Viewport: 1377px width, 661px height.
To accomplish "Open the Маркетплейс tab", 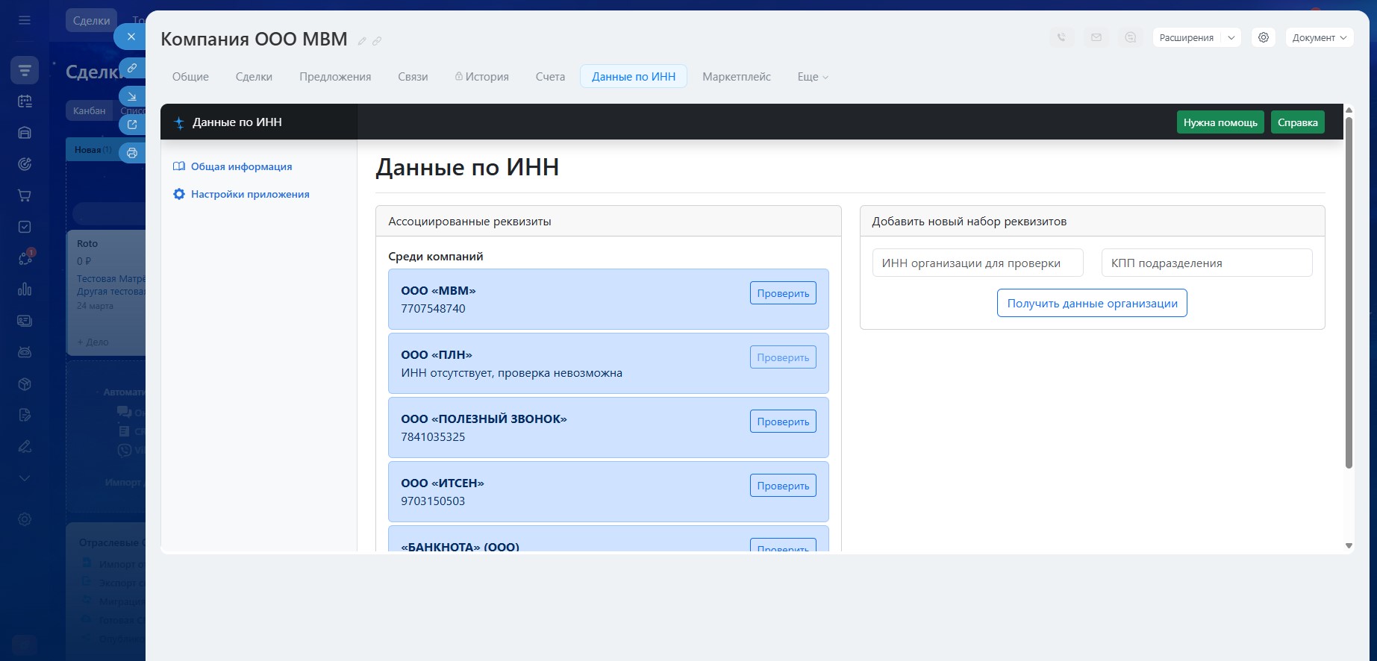I will click(736, 77).
